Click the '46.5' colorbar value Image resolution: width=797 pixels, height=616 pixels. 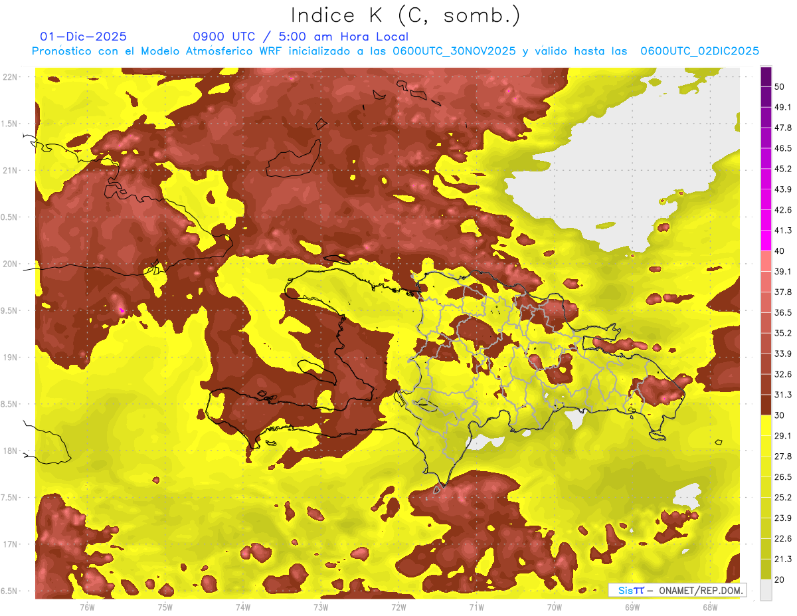(x=783, y=148)
